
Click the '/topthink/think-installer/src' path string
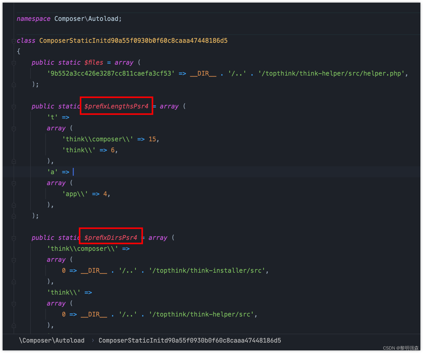pos(207,271)
